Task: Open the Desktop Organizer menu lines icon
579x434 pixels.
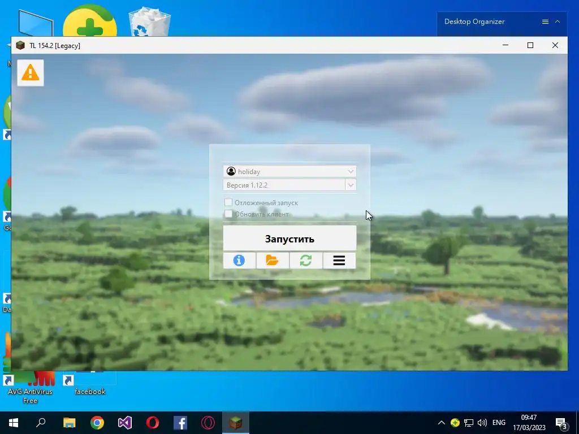Action: click(545, 22)
